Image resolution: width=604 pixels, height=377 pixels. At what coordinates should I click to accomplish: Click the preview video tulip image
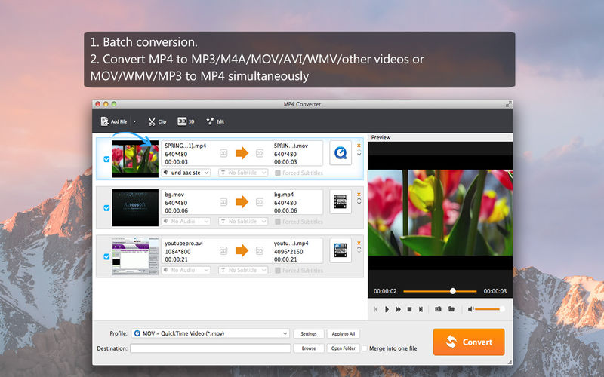point(440,213)
